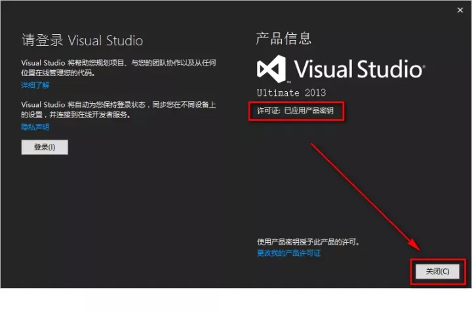Viewport: 472px width, 311px height.
Task: Click the 更改我的产品许可证 link
Action: (288, 253)
